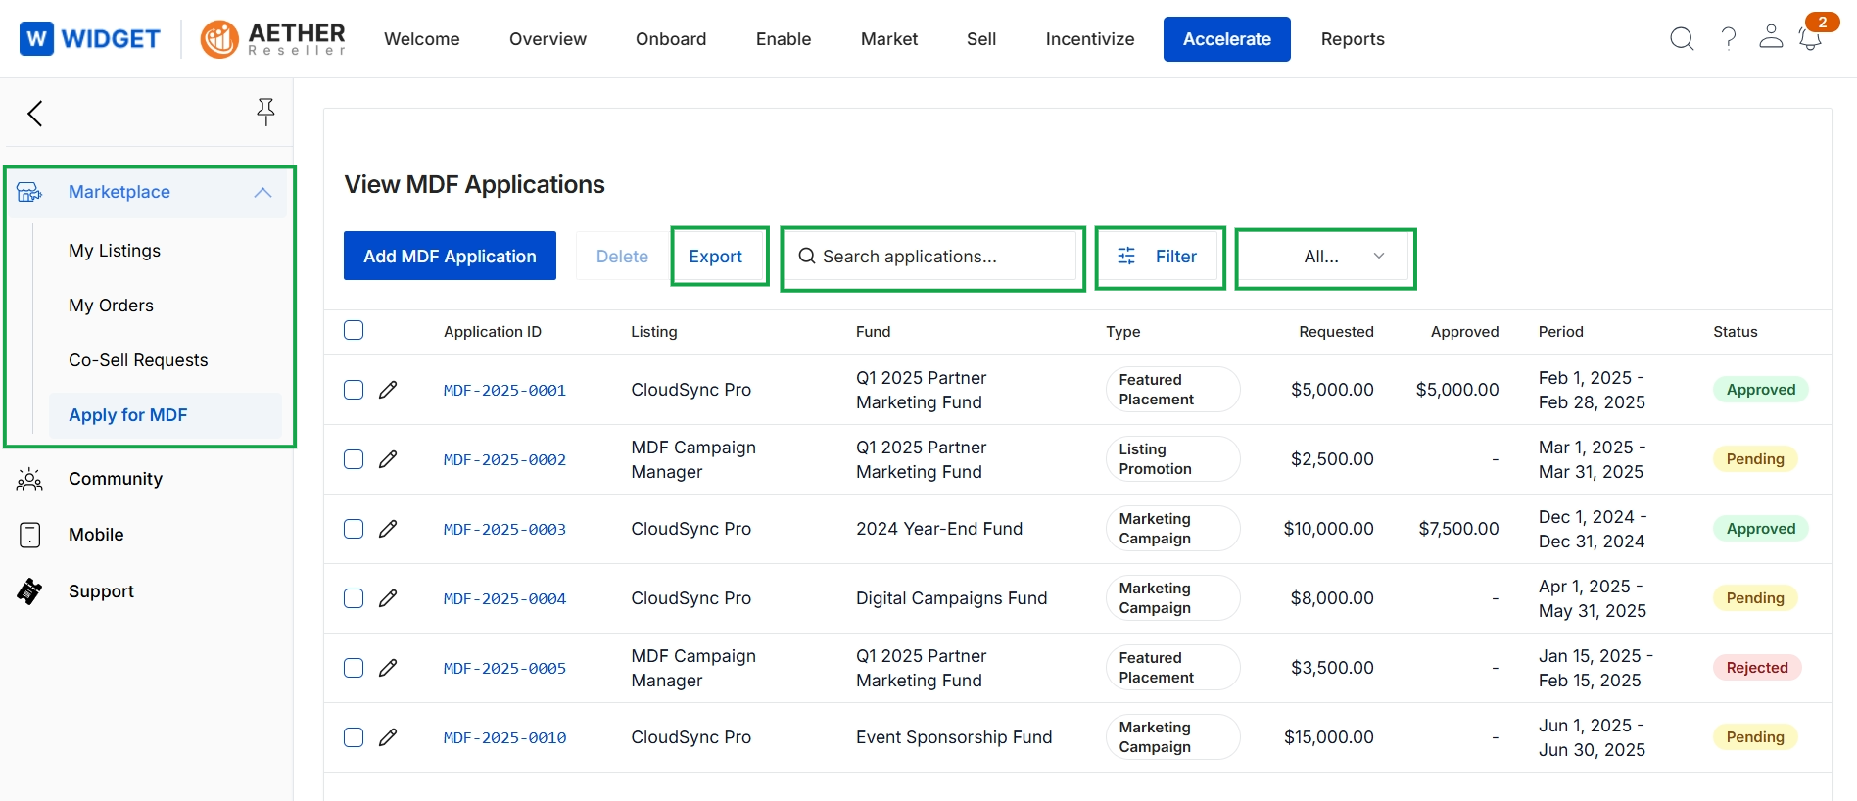Click the Support ticket icon
Viewport: 1857px width, 801px height.
pyautogui.click(x=29, y=591)
